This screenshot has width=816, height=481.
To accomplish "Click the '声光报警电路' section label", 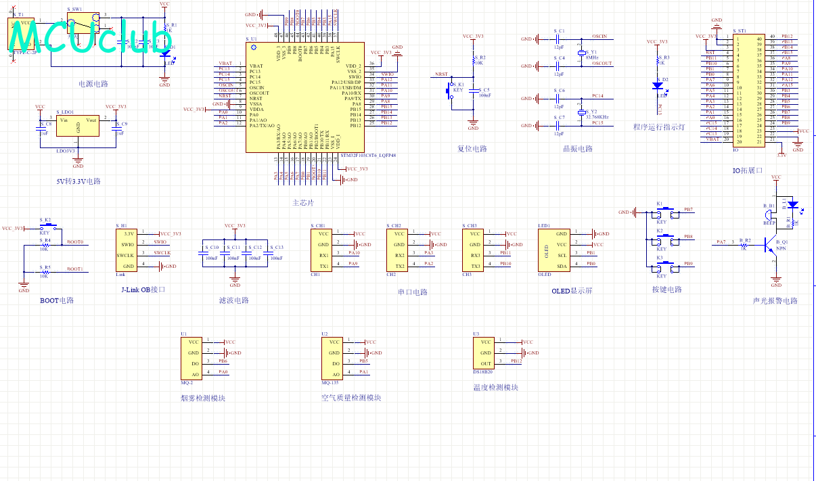I will (x=775, y=300).
